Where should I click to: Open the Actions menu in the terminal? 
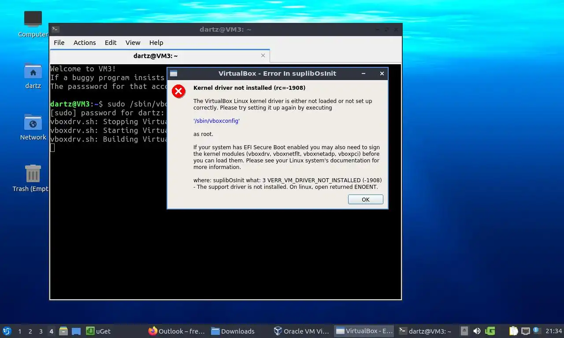click(85, 43)
